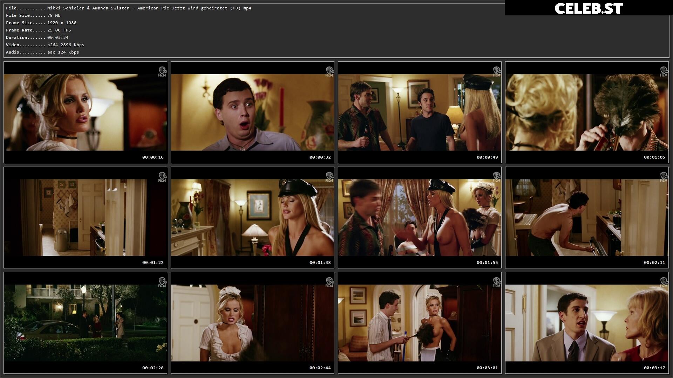
Task: Click the '79 MB' file size value
Action: pyautogui.click(x=54, y=15)
